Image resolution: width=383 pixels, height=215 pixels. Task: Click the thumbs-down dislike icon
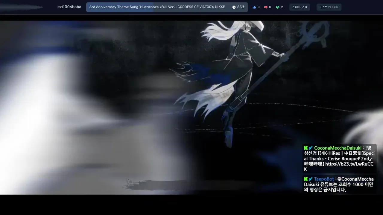(x=266, y=7)
